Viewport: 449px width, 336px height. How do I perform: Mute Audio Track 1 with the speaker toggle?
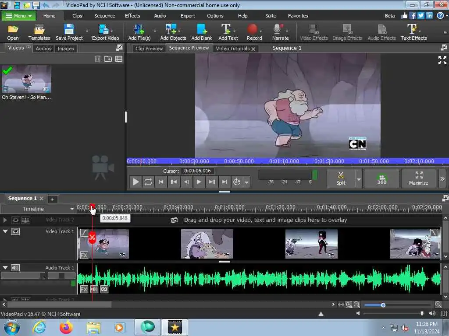point(15,268)
